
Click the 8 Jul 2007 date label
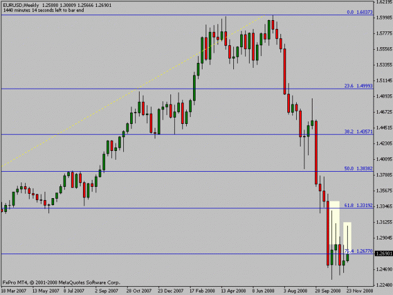click(74, 291)
